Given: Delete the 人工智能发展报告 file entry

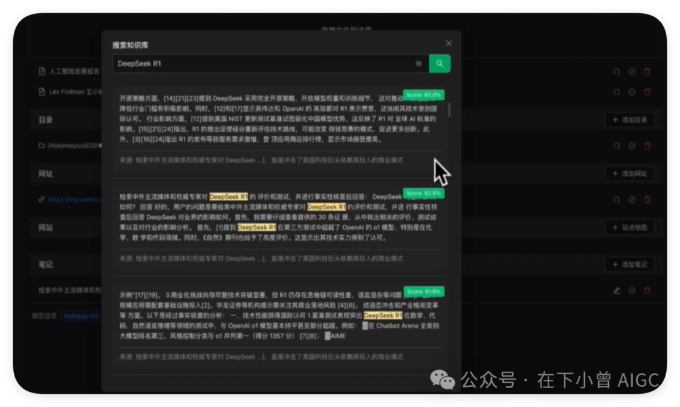Looking at the screenshot, I should (x=647, y=72).
